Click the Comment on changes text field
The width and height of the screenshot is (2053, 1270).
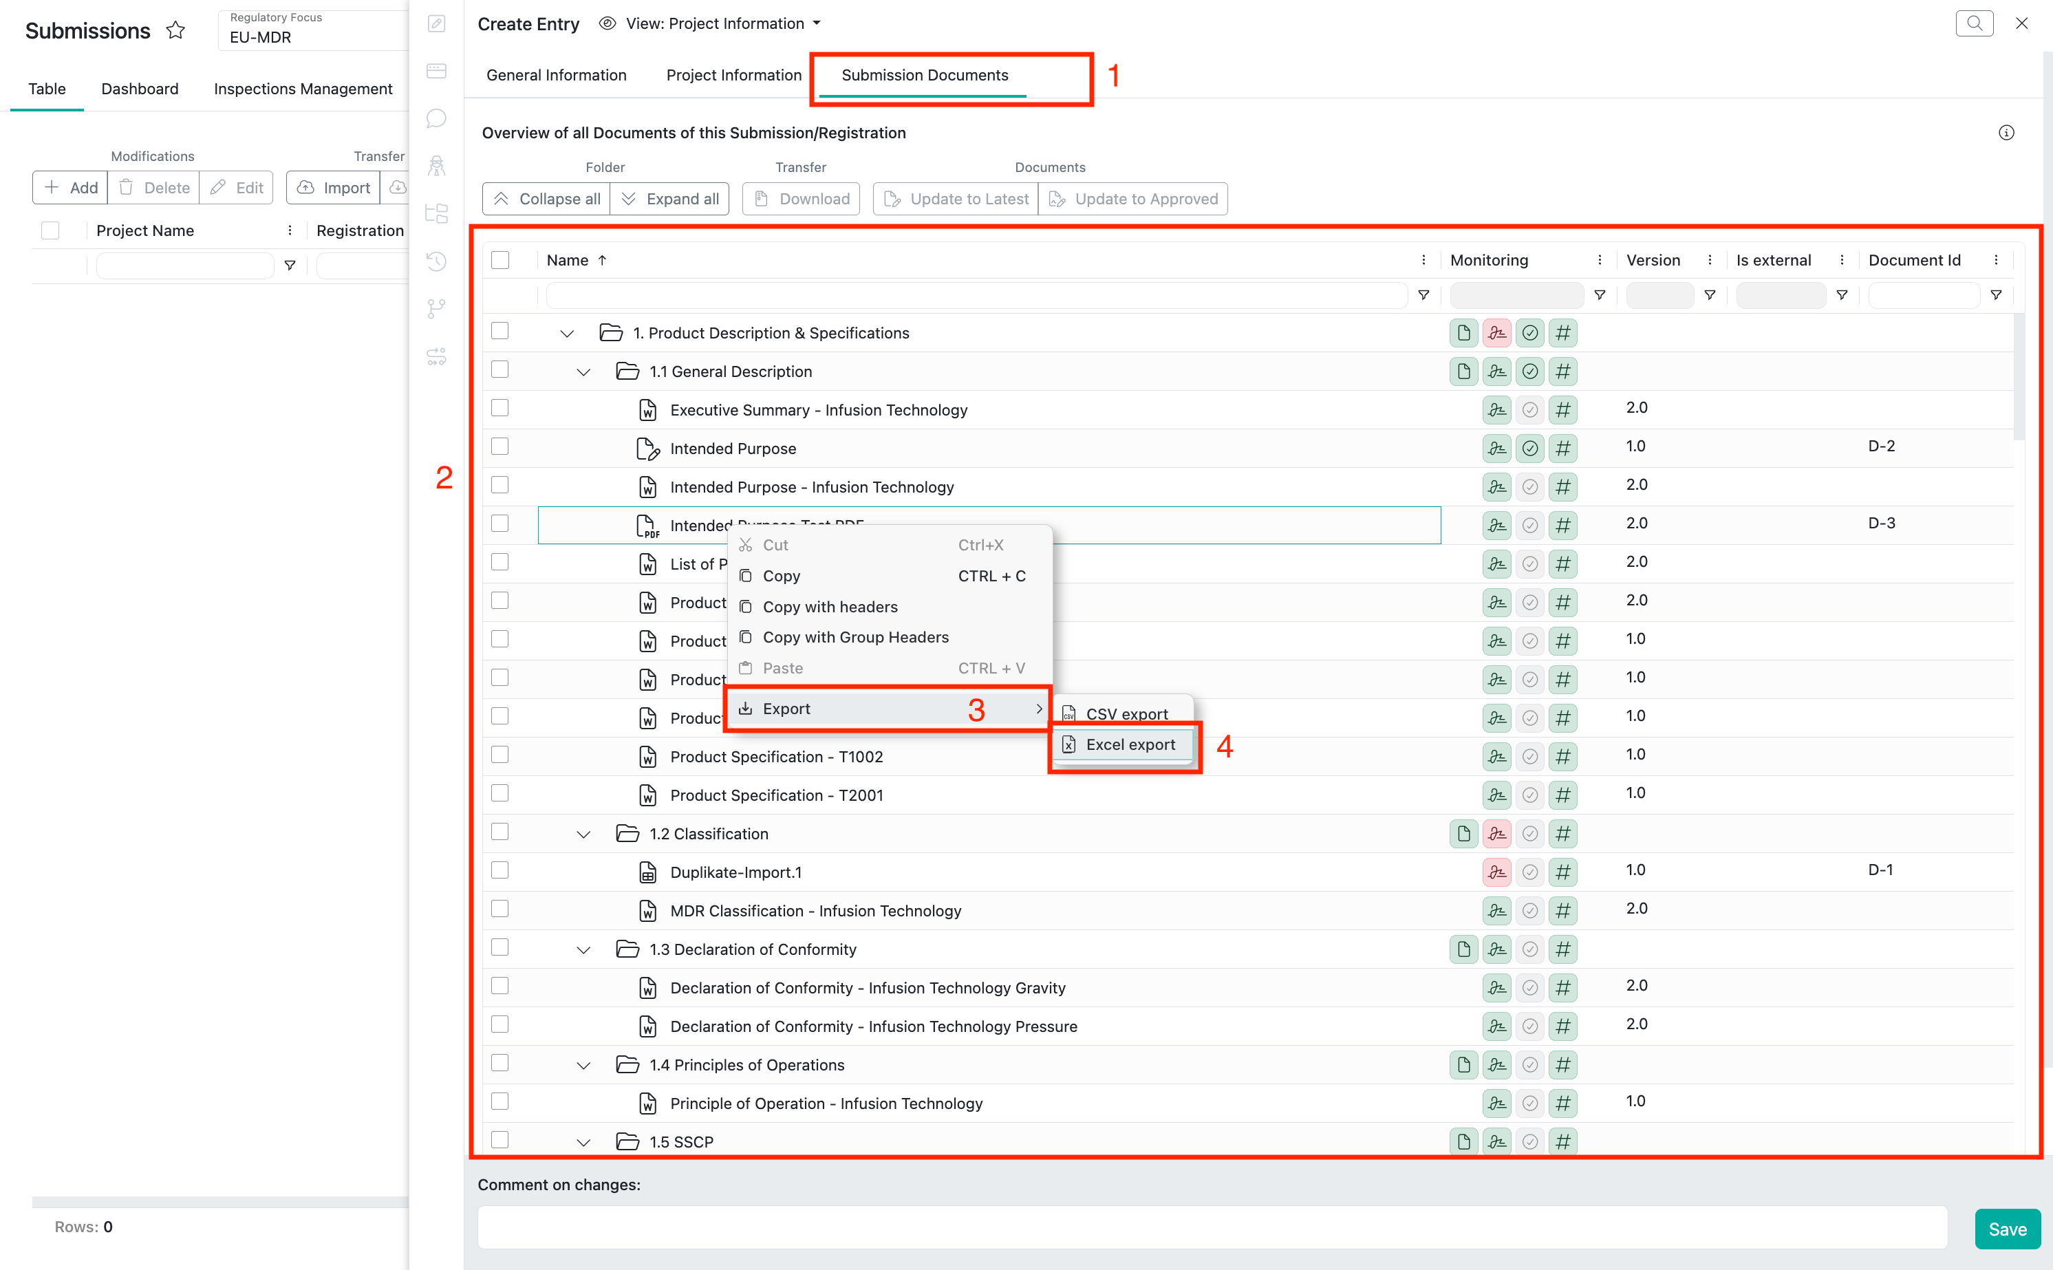coord(1212,1228)
